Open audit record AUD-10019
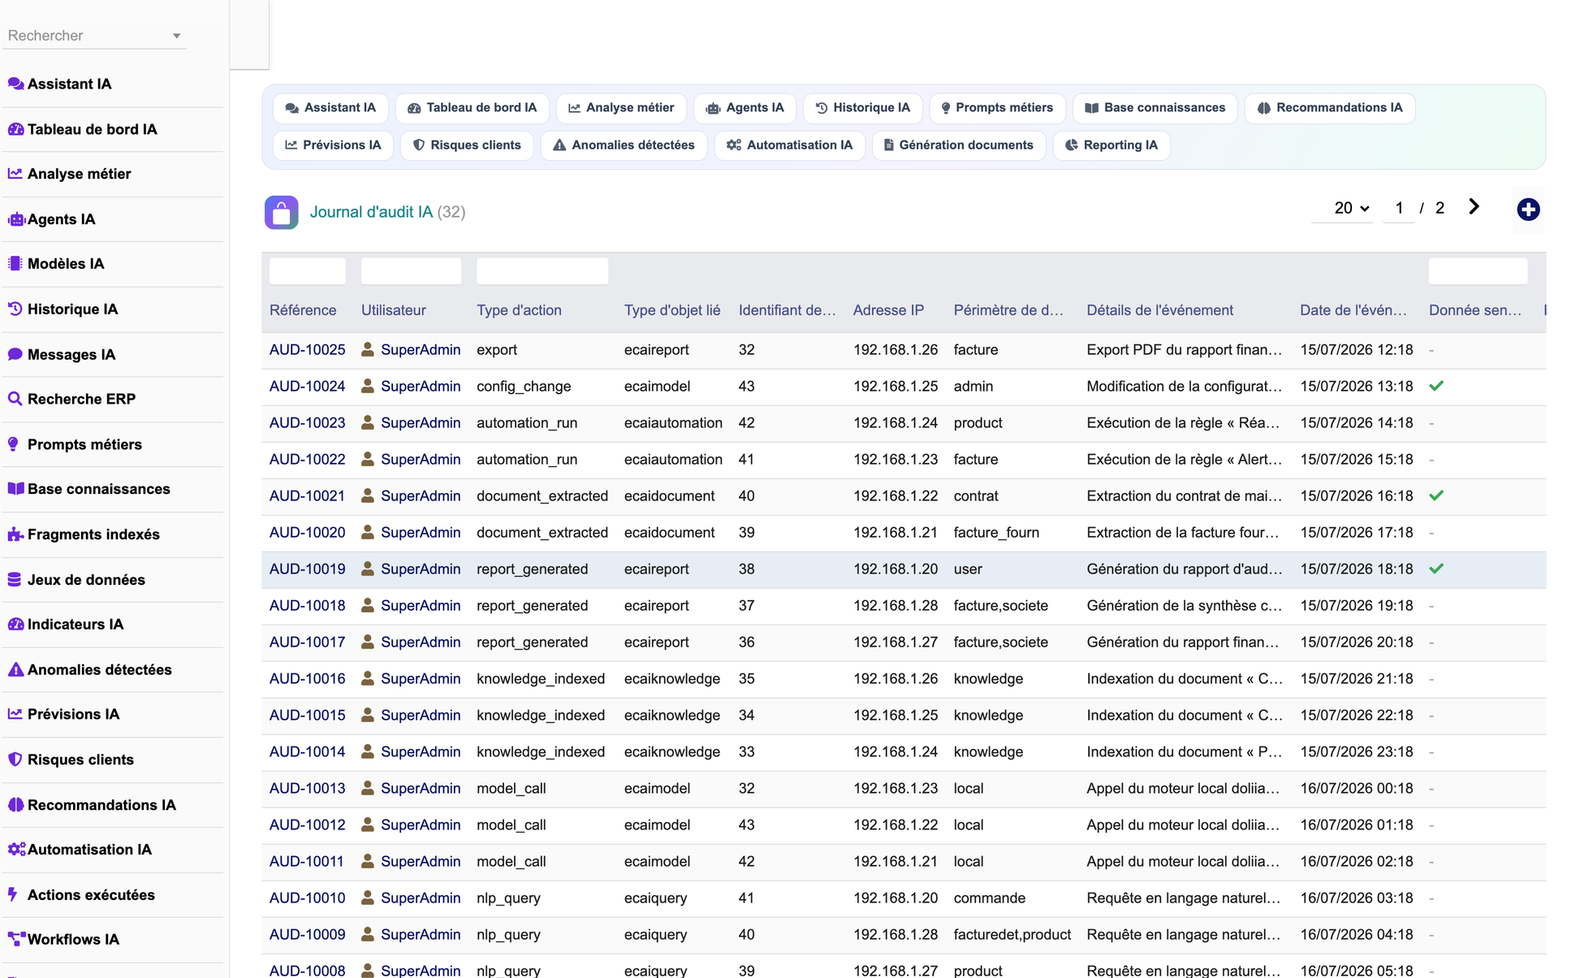 click(307, 569)
